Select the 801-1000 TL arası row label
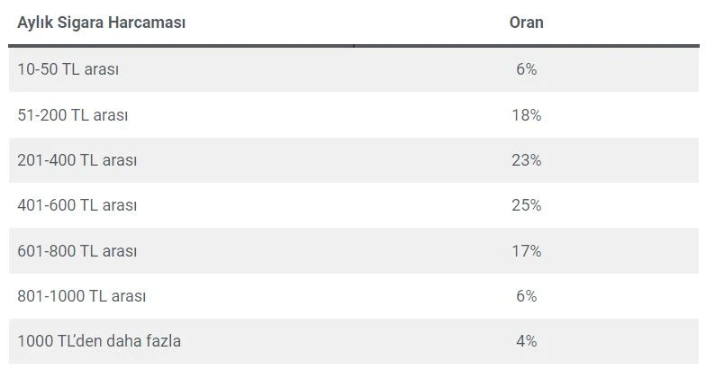Screen dimensions: 715x379 (x=81, y=296)
